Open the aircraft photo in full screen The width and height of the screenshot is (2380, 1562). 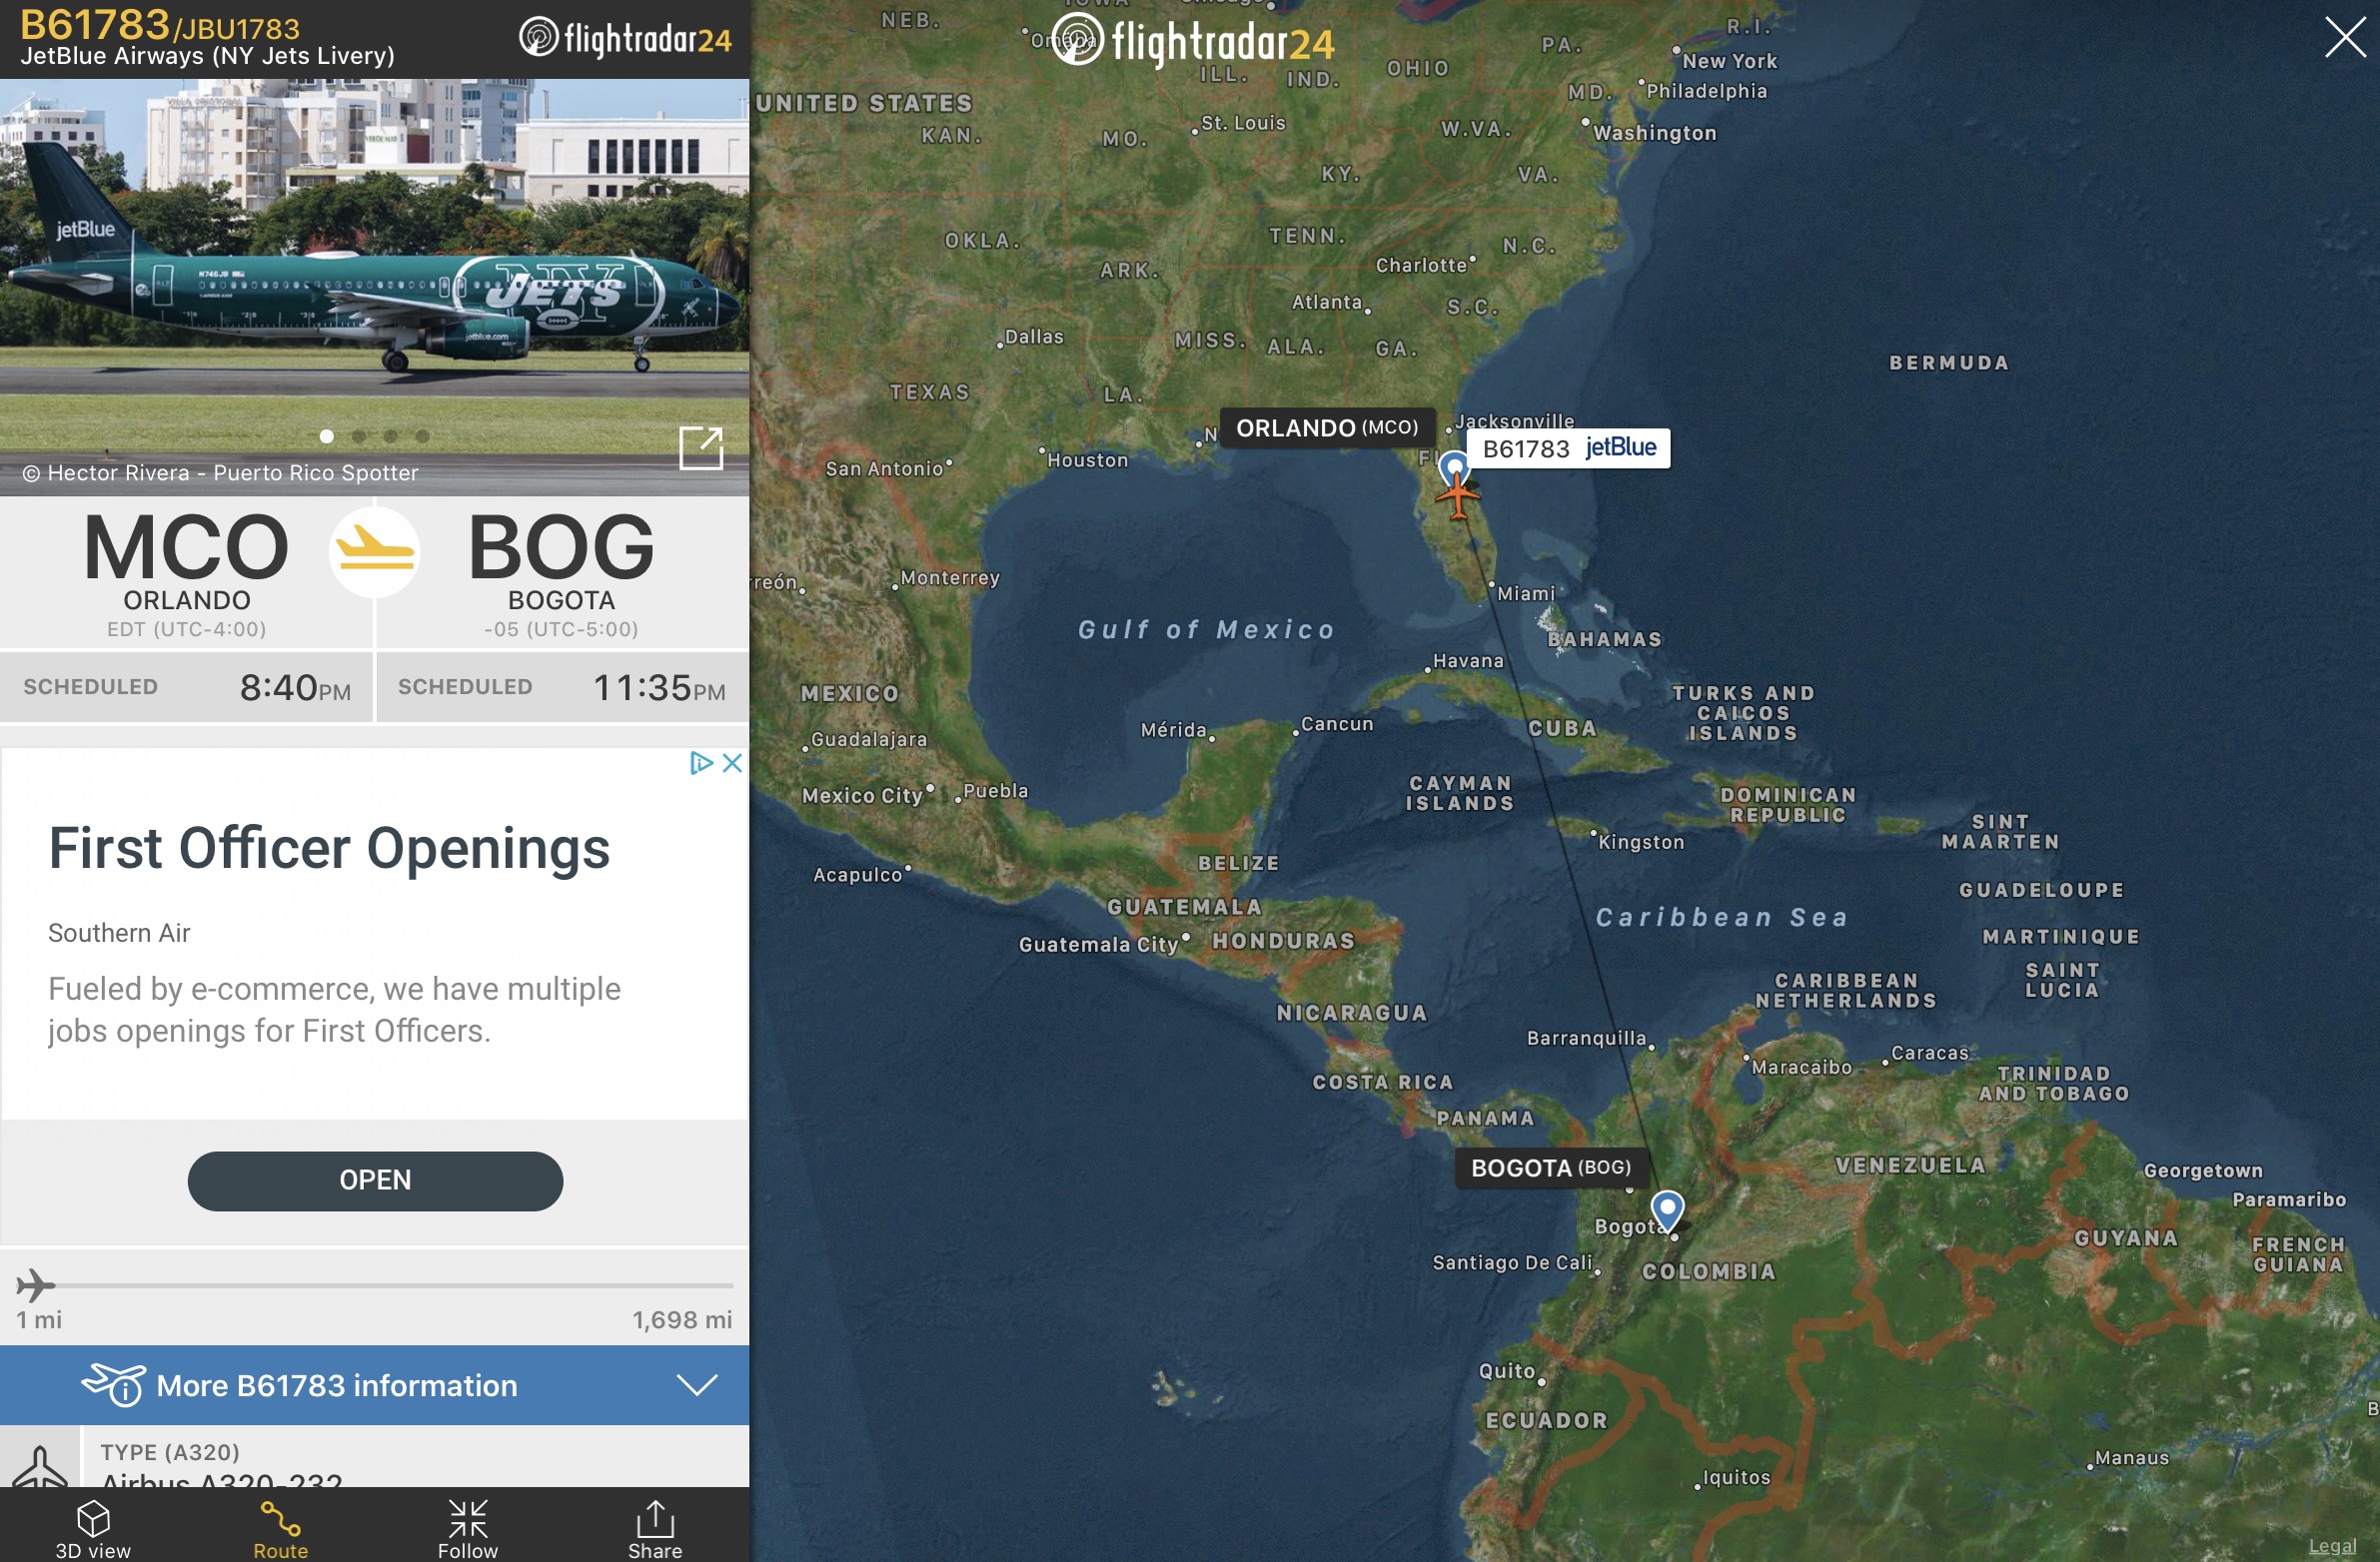701,447
